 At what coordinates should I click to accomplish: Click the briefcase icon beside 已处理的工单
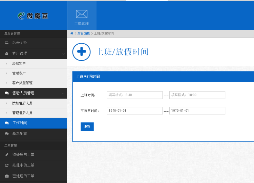(x=6, y=176)
